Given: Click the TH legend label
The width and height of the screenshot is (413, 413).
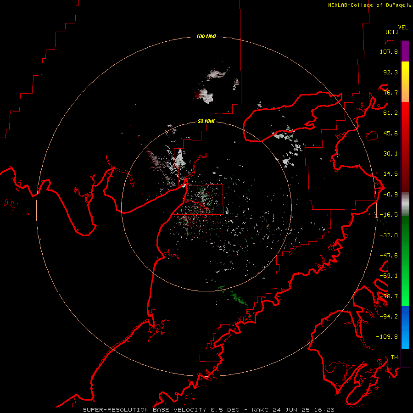Looking at the screenshot, I should [x=394, y=357].
